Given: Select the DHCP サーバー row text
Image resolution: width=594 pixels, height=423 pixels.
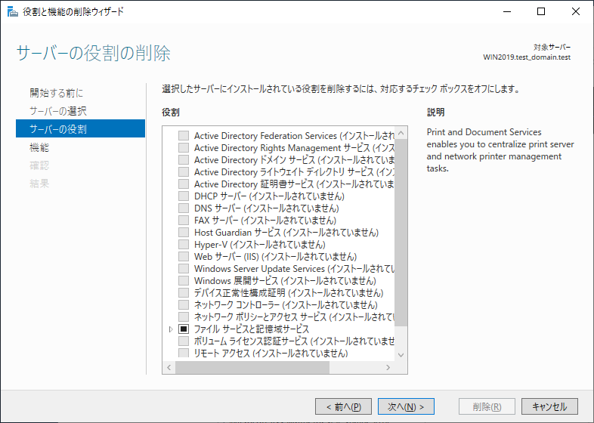Looking at the screenshot, I should tap(269, 196).
